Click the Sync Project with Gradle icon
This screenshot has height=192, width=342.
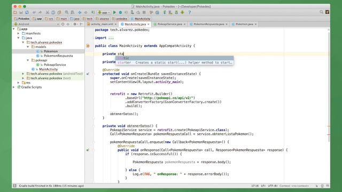(165, 12)
